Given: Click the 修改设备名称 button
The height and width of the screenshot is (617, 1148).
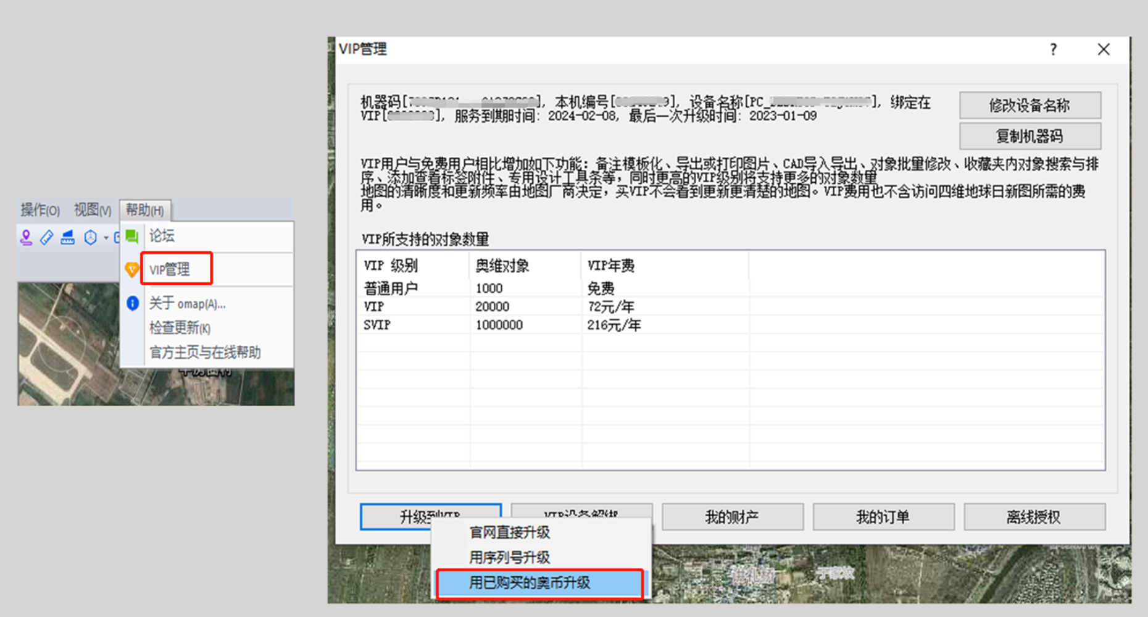Looking at the screenshot, I should 1029,106.
